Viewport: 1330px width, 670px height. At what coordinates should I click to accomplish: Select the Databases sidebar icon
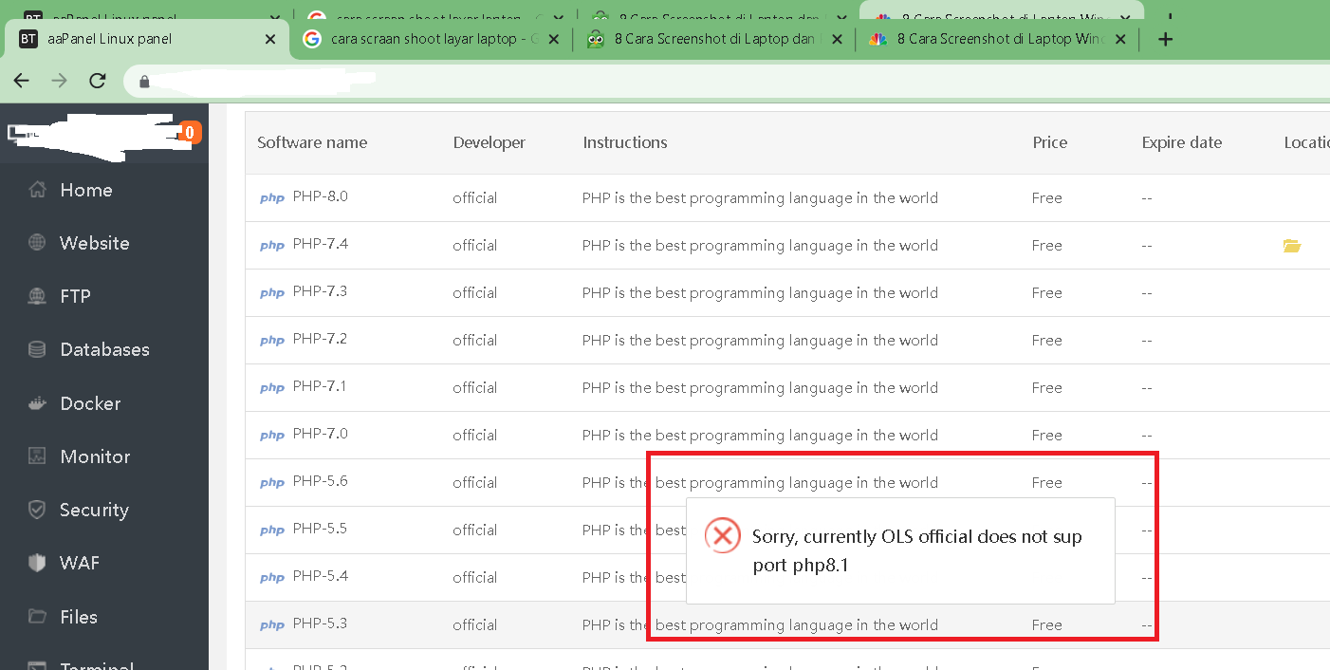click(x=36, y=349)
